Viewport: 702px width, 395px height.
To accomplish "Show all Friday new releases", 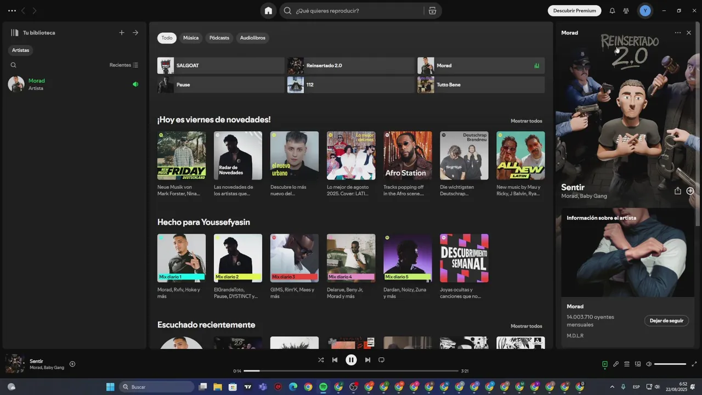I will point(526,121).
